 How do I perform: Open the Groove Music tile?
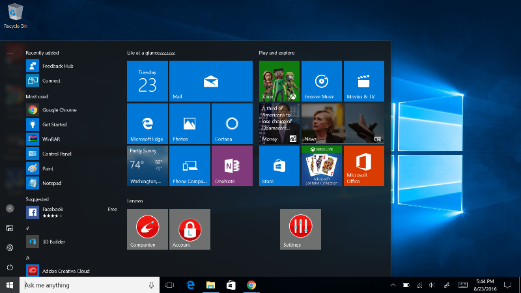(x=321, y=81)
